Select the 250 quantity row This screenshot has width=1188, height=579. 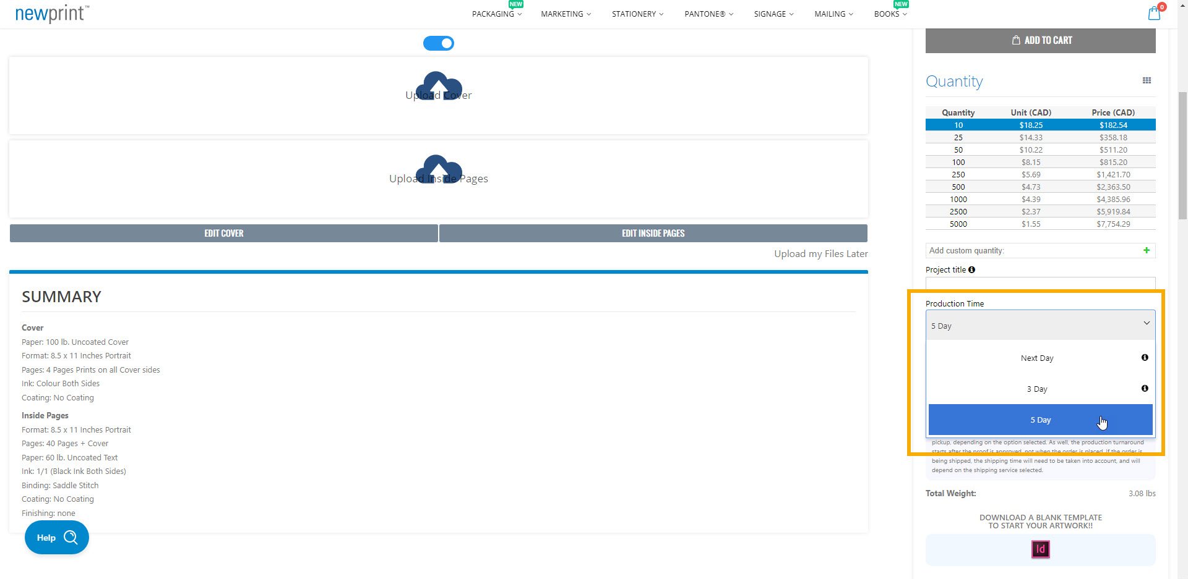pyautogui.click(x=1039, y=174)
